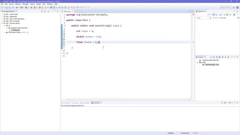
Task: Click the Find field in Task List
Action: pos(203,18)
